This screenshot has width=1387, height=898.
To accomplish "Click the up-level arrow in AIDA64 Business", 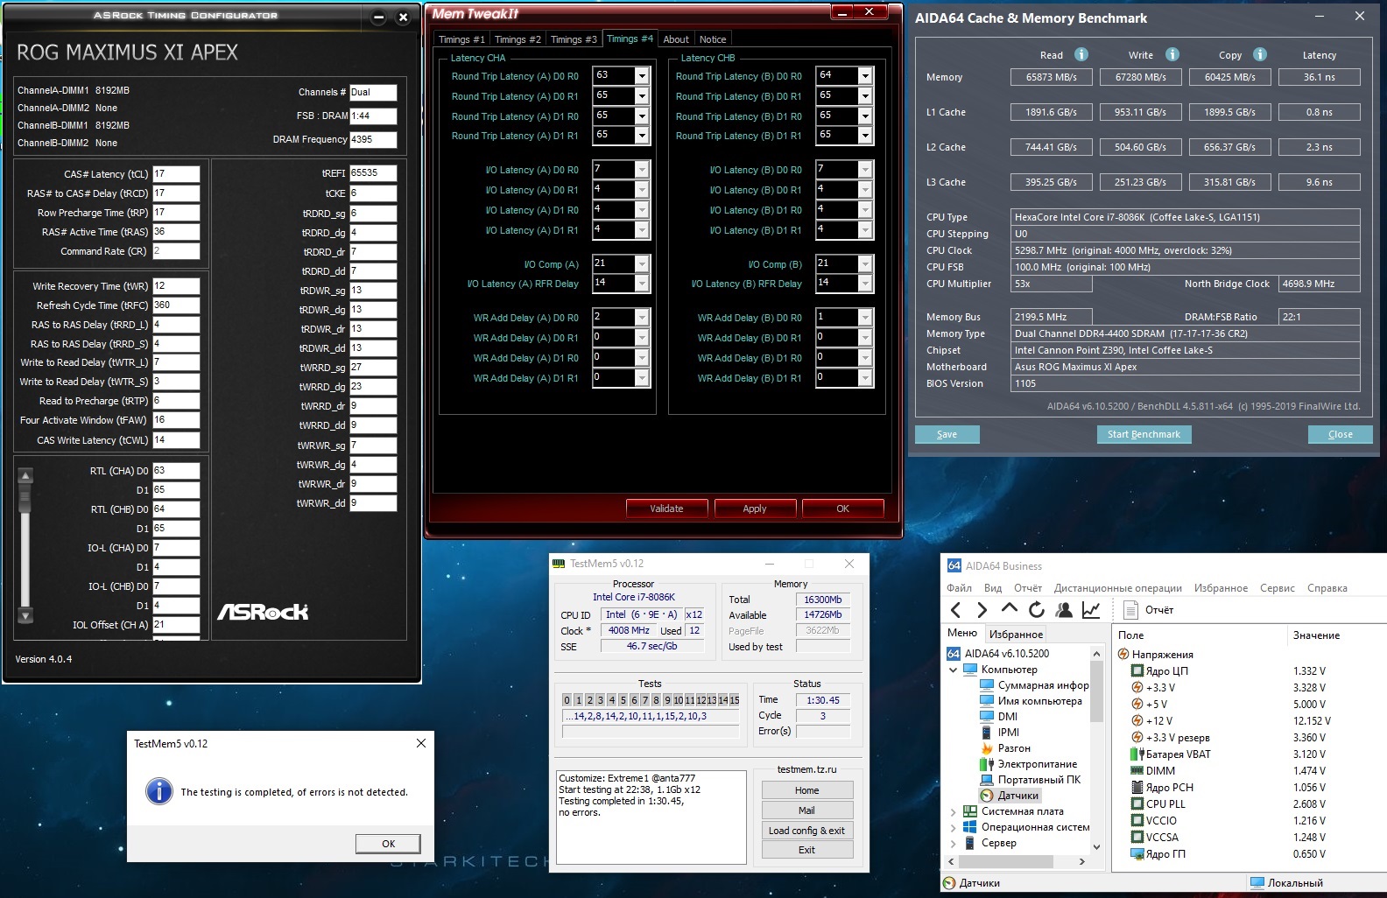I will (1009, 609).
